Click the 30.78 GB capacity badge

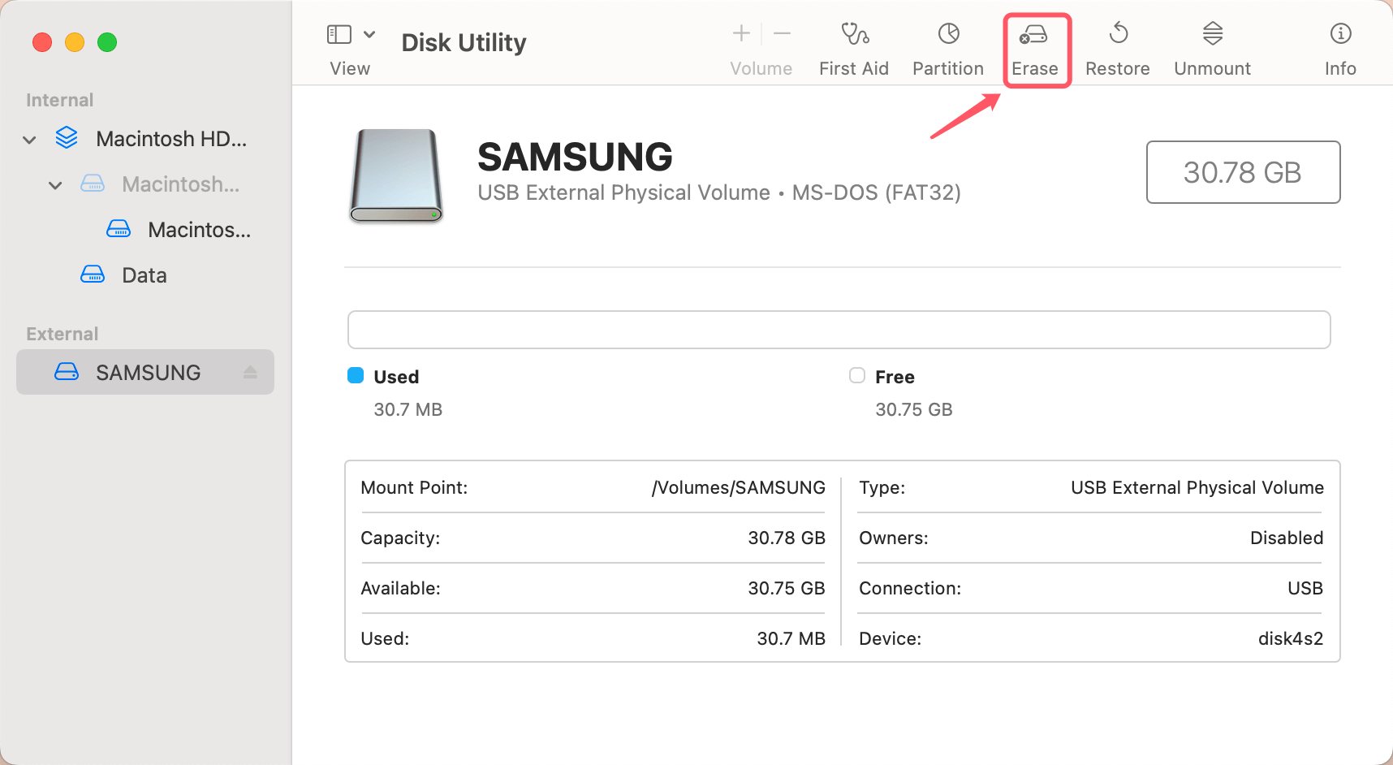point(1242,172)
